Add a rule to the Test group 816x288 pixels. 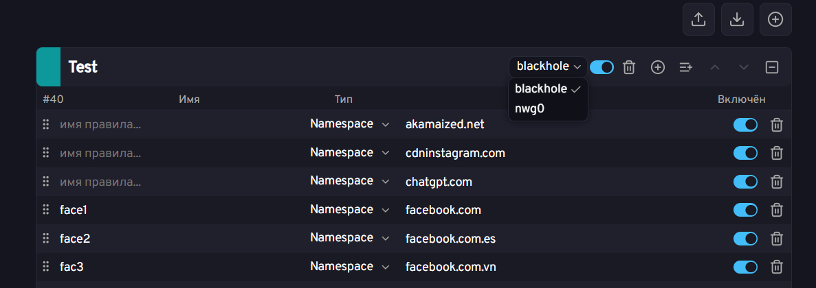click(x=658, y=67)
